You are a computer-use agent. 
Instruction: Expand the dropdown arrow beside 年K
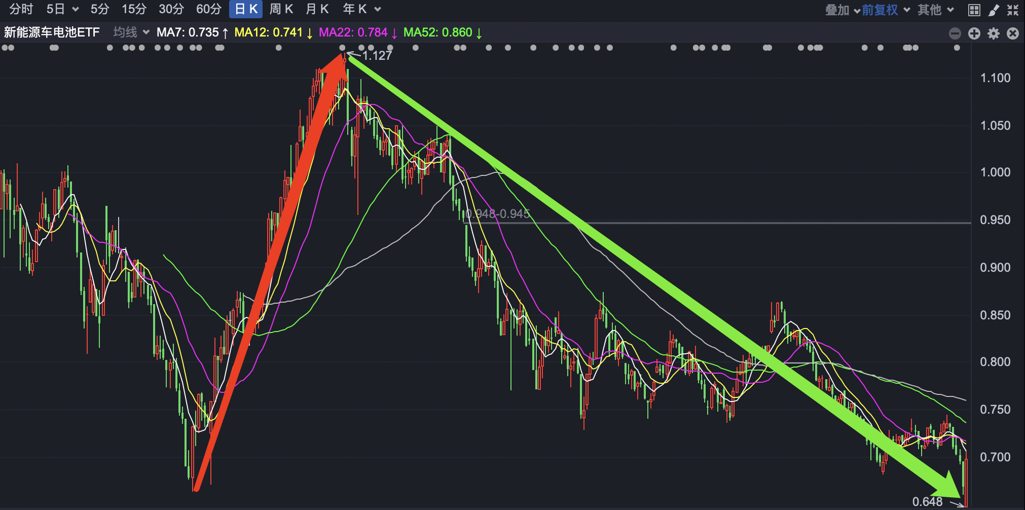[x=377, y=10]
